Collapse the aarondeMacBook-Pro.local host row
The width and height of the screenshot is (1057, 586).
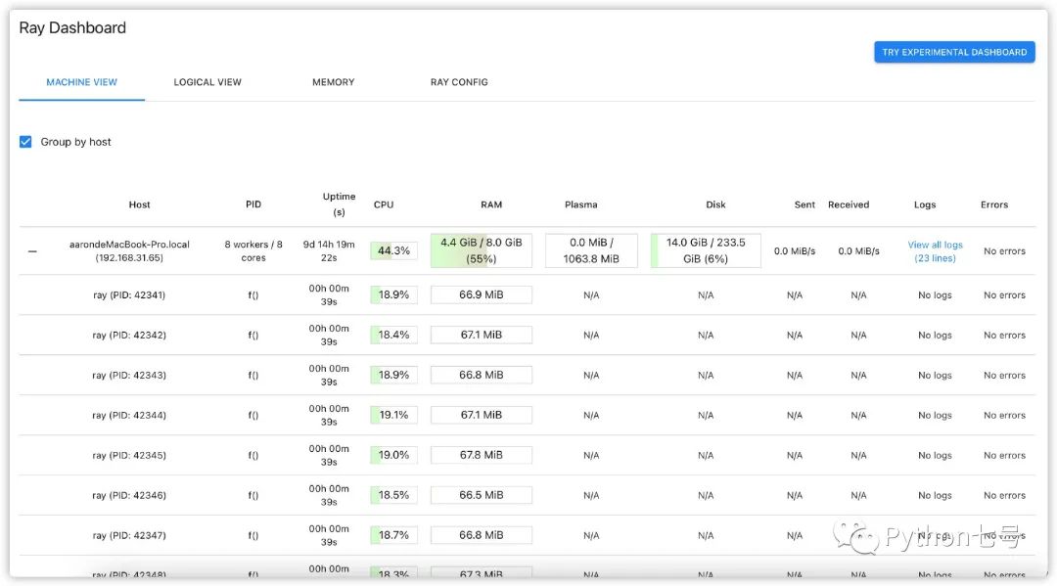click(32, 251)
